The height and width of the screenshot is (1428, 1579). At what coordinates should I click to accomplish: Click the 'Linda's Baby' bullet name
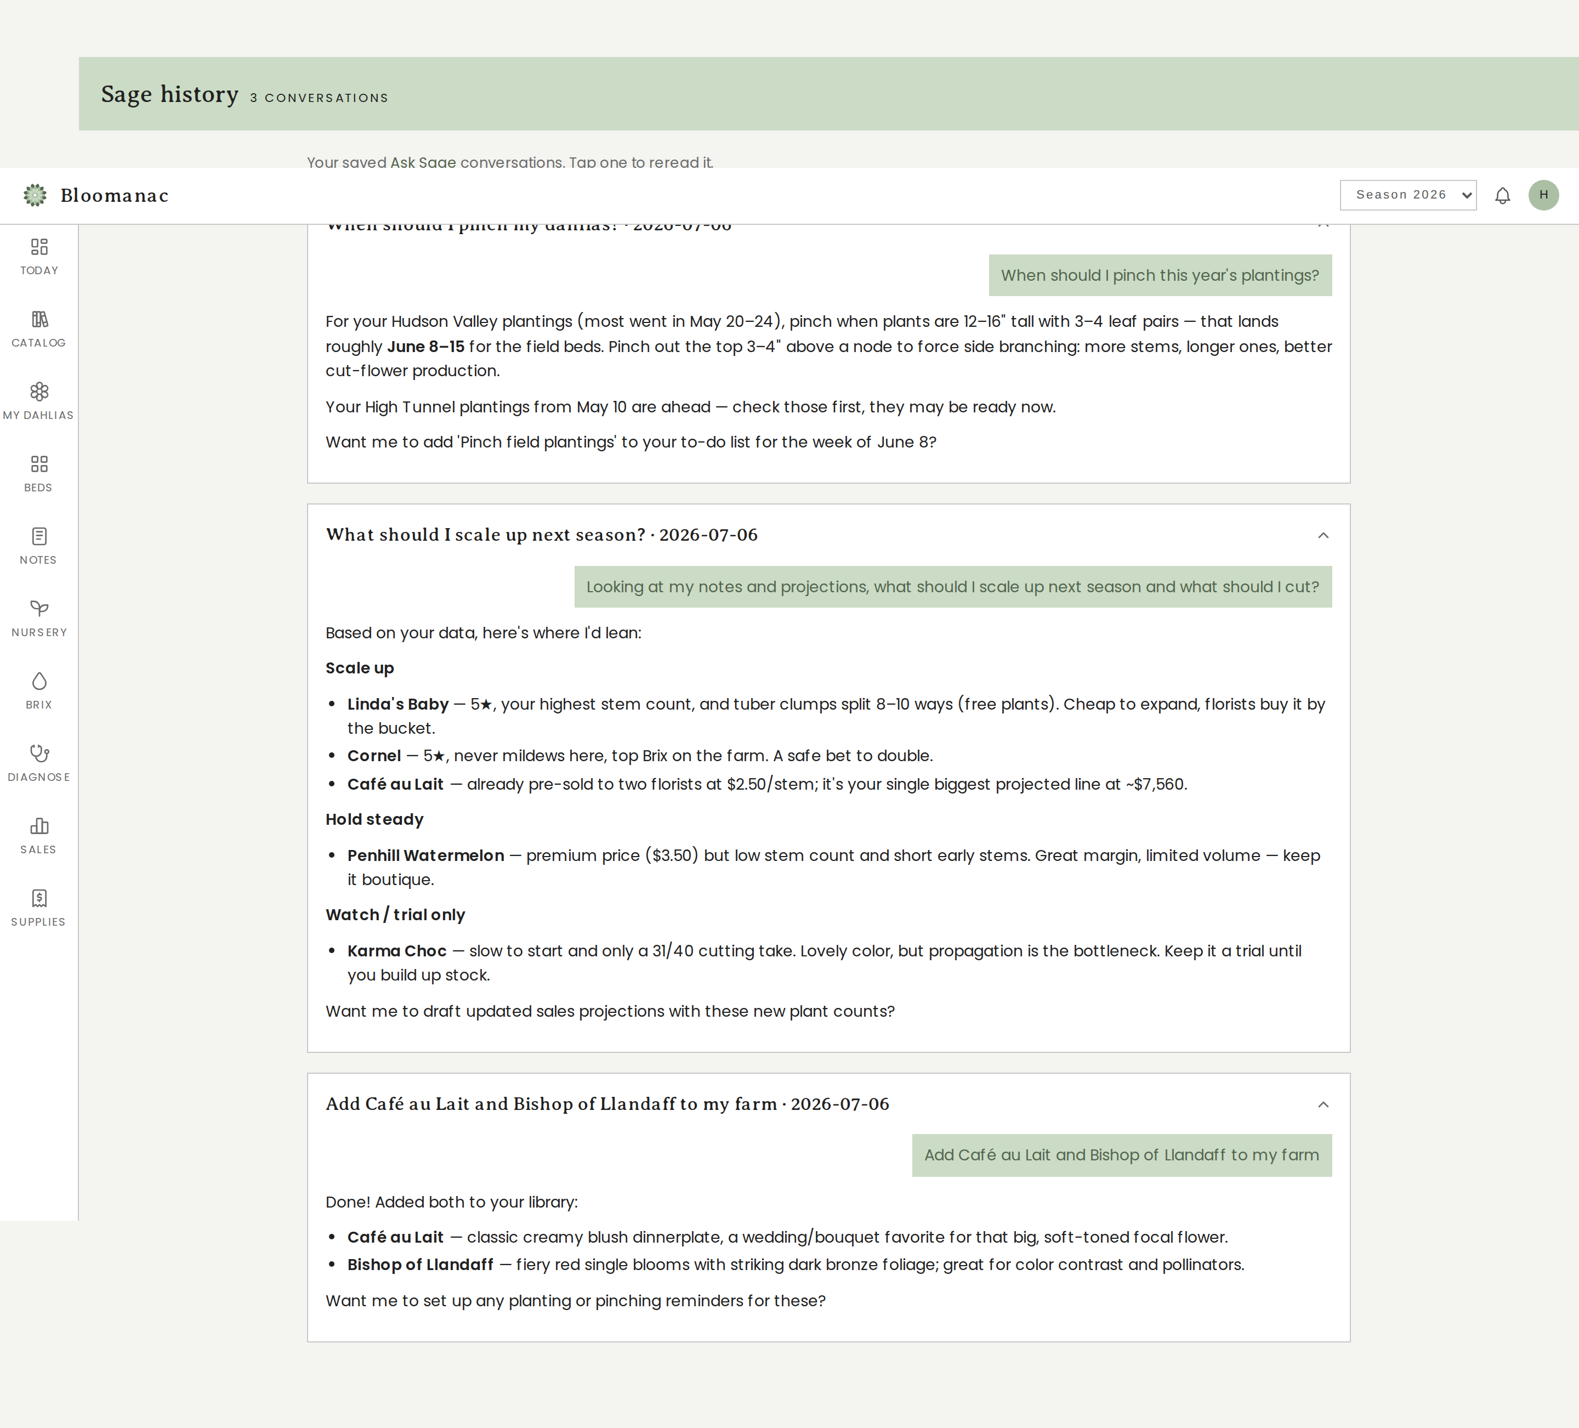point(398,704)
